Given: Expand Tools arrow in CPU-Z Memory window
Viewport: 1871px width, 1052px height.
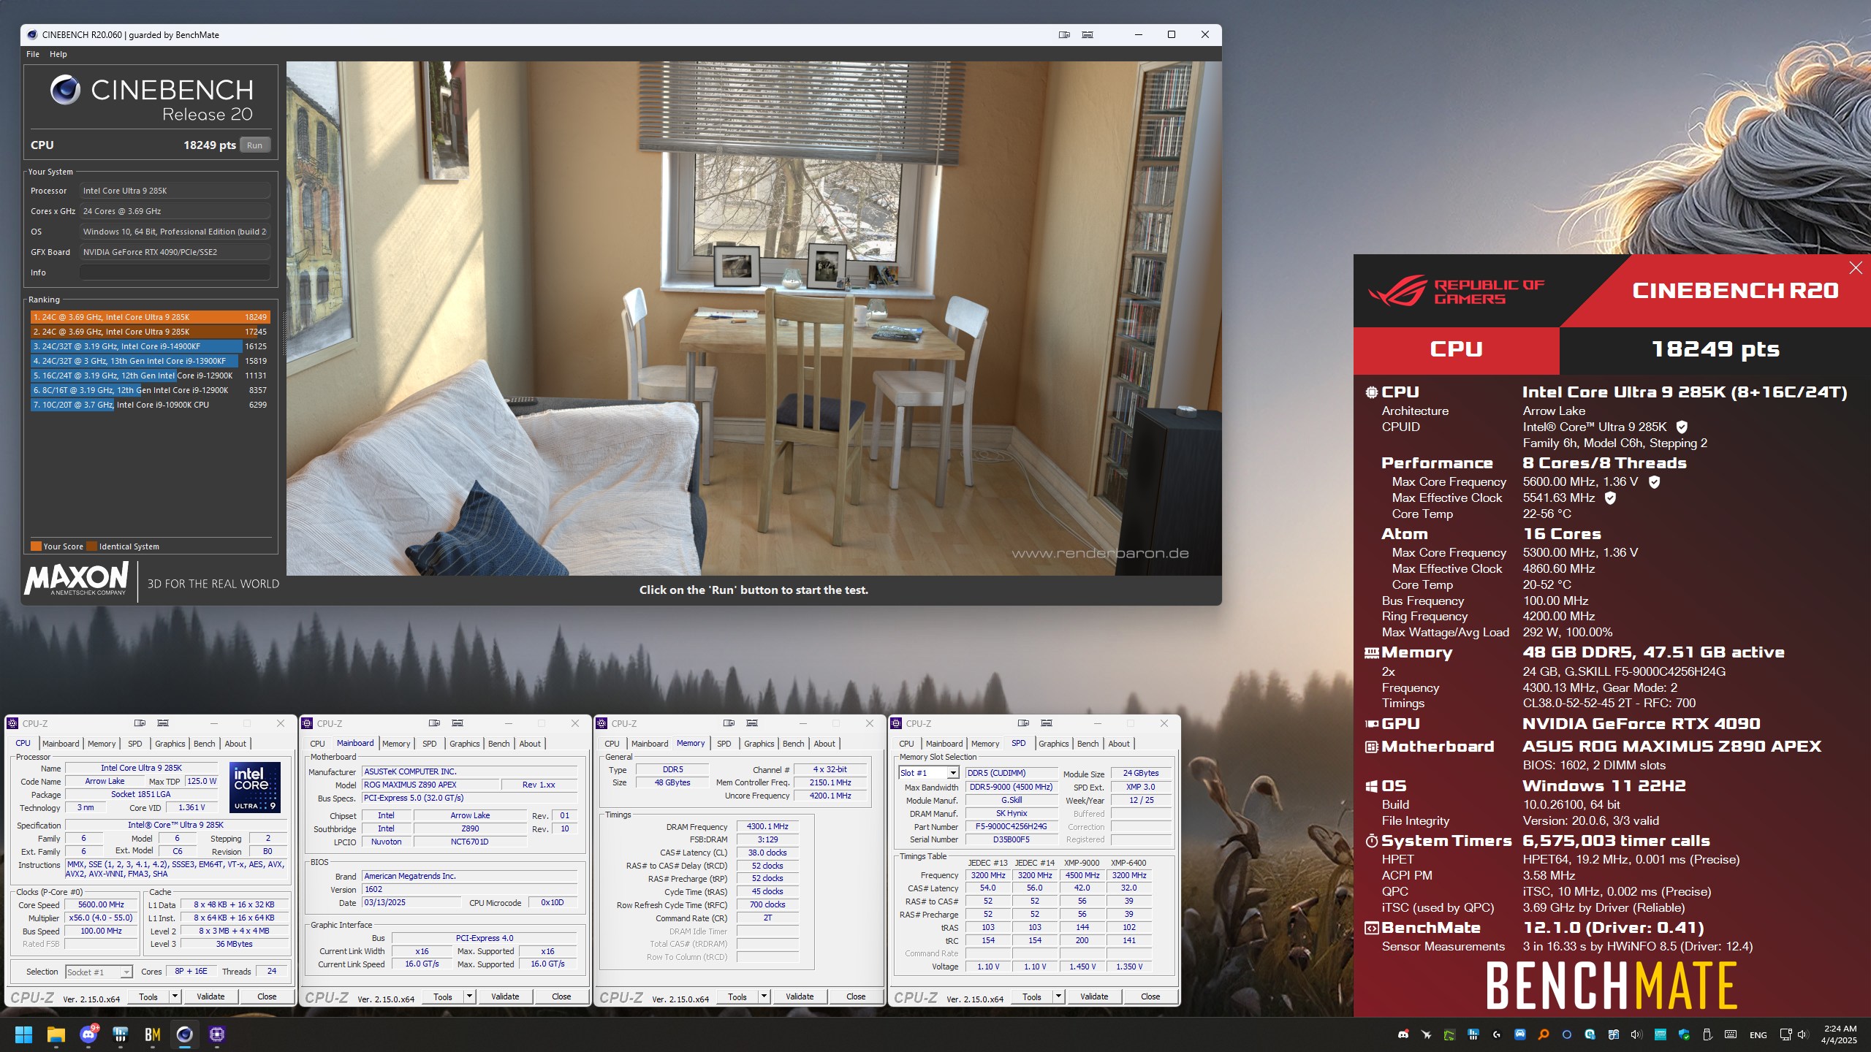Looking at the screenshot, I should 764,996.
